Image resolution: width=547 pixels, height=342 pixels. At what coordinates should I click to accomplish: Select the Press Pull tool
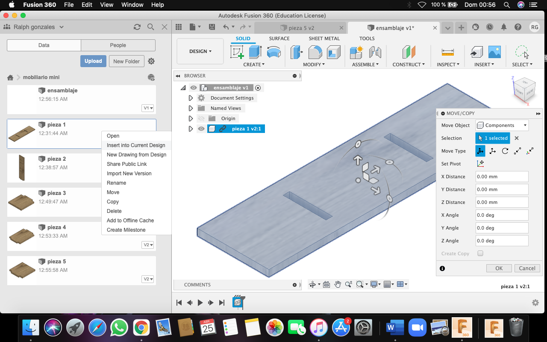[x=297, y=52]
